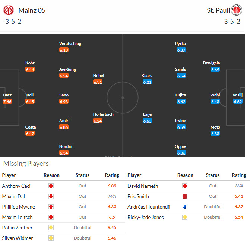The image size is (250, 244).
Task: Sort by the right table's Rating header
Action: (239, 175)
